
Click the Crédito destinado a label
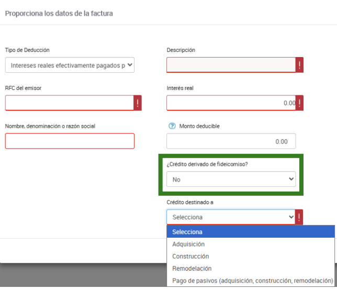point(190,203)
